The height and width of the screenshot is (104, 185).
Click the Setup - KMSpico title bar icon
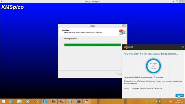tap(1, 1)
